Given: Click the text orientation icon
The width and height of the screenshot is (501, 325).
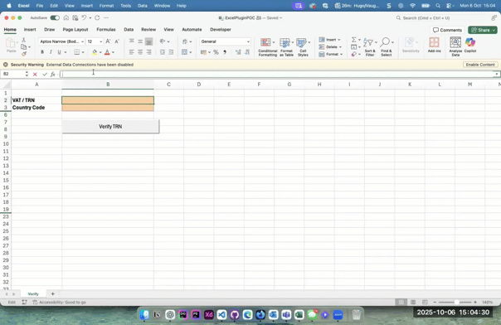Looking at the screenshot, I should (163, 41).
